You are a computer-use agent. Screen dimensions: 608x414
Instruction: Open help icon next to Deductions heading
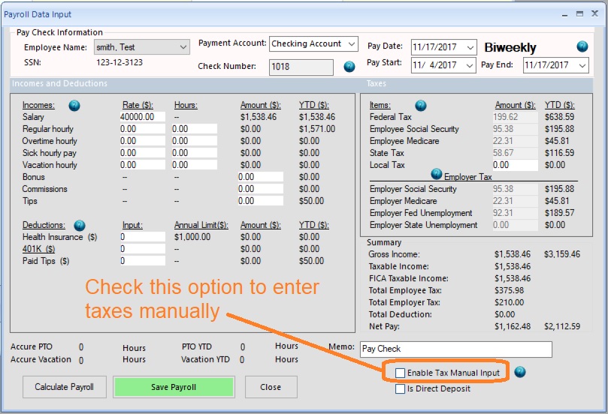pos(79,225)
